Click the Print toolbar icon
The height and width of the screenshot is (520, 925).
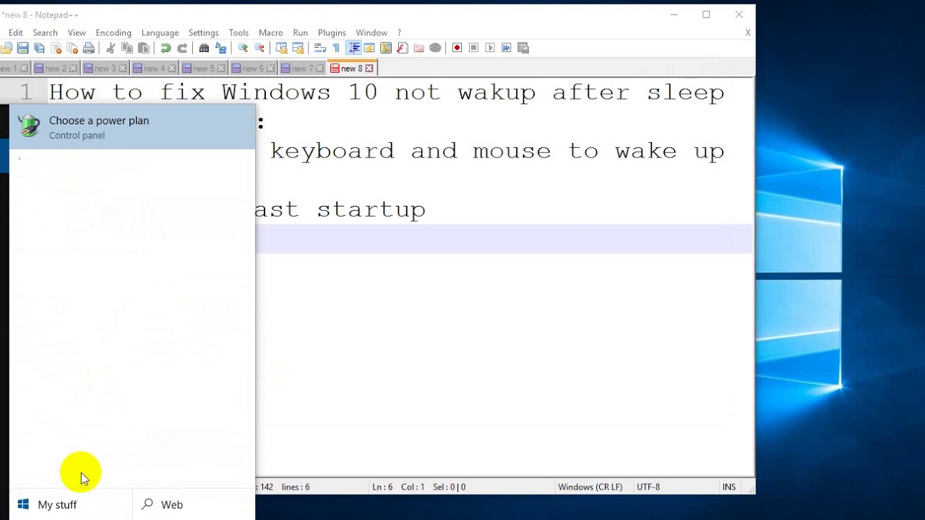click(88, 48)
